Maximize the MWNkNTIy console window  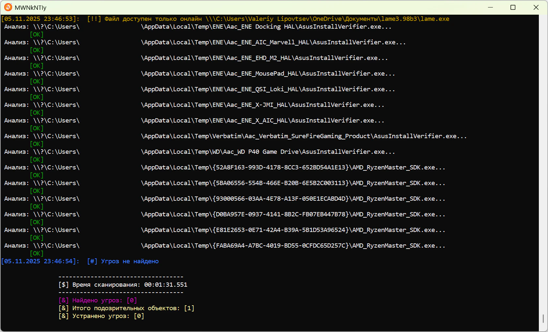pos(513,7)
